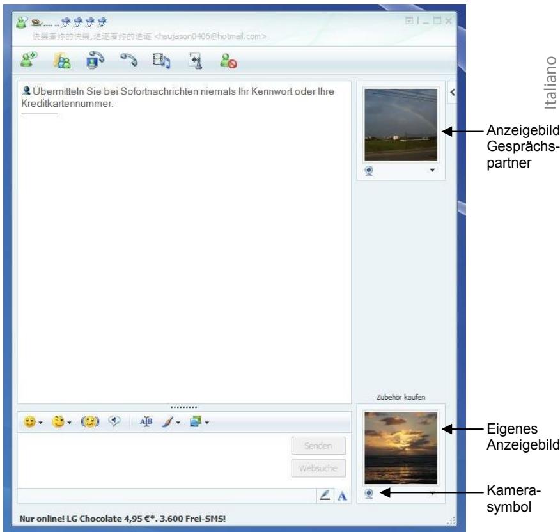Open the Activities film and music icon

coord(161,60)
